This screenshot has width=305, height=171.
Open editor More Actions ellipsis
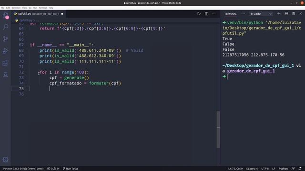point(214,14)
